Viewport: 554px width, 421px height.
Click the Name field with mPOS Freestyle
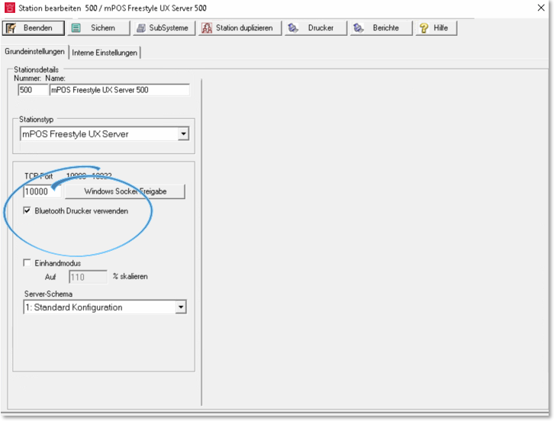pyautogui.click(x=119, y=90)
